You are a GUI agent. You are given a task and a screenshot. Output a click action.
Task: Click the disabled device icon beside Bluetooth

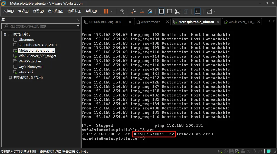point(260,151)
